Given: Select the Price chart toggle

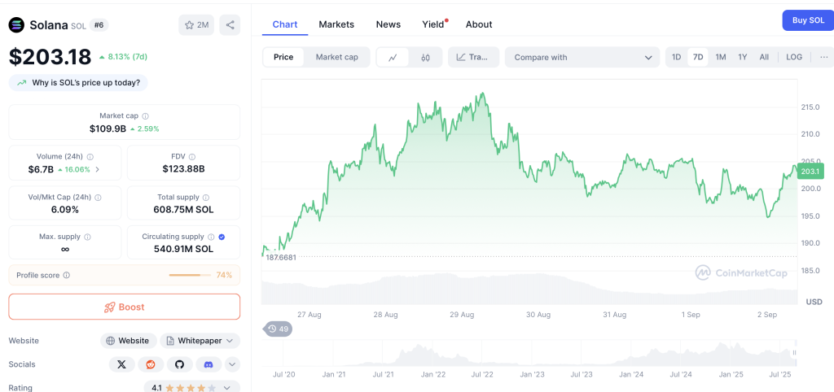Looking at the screenshot, I should pos(283,58).
